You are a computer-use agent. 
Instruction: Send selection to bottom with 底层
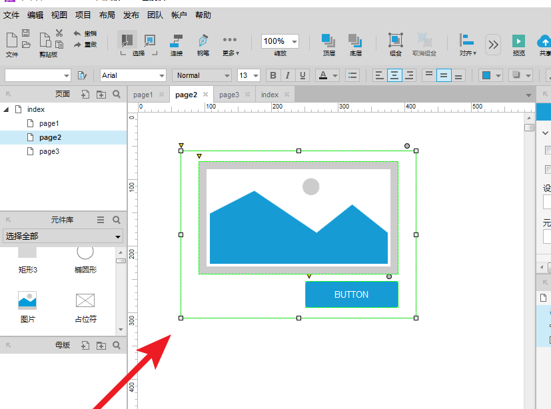(356, 43)
